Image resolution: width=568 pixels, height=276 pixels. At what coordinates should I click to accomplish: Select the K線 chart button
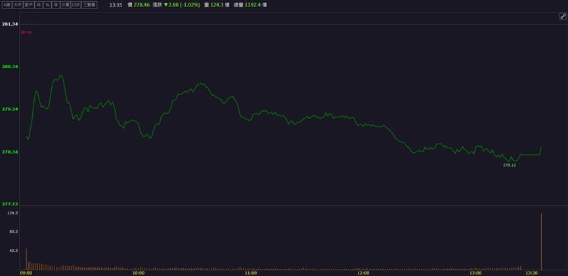(7, 5)
